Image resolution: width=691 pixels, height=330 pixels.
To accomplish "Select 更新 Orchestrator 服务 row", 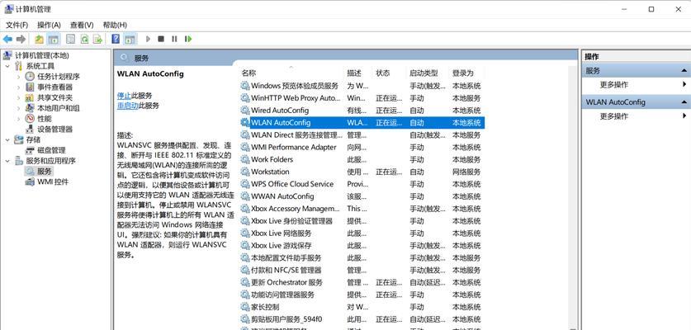I will tap(362, 282).
